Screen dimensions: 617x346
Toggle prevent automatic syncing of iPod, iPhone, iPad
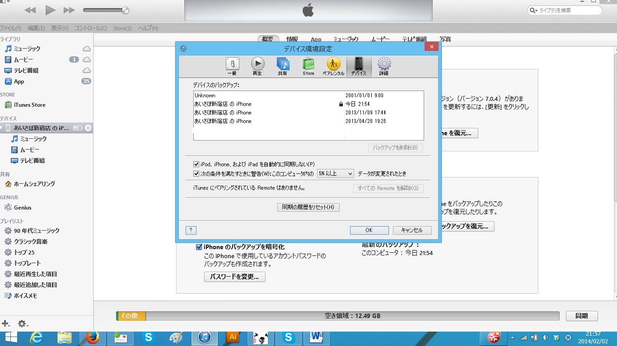click(196, 164)
